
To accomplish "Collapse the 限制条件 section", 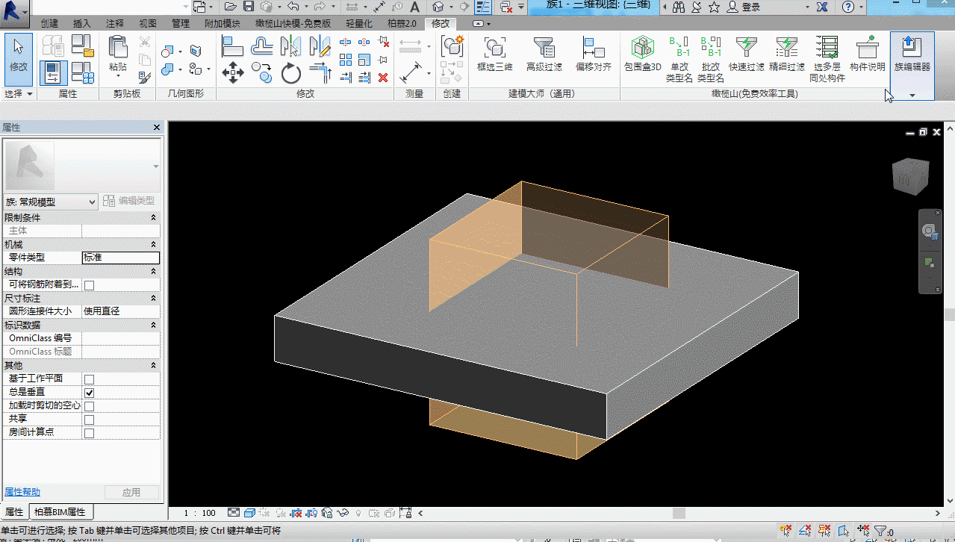I will tap(154, 217).
